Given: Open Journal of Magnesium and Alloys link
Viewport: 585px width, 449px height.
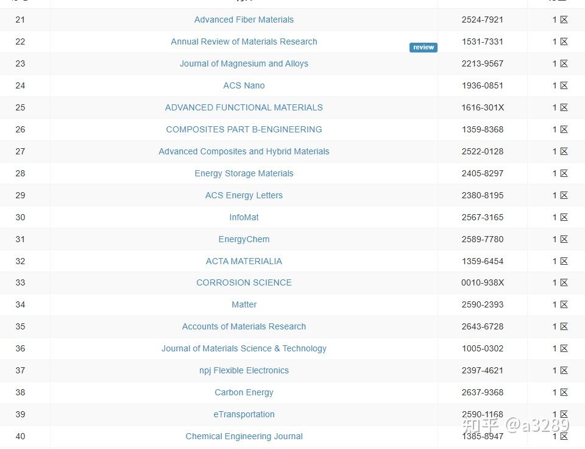Looking at the screenshot, I should pyautogui.click(x=244, y=63).
